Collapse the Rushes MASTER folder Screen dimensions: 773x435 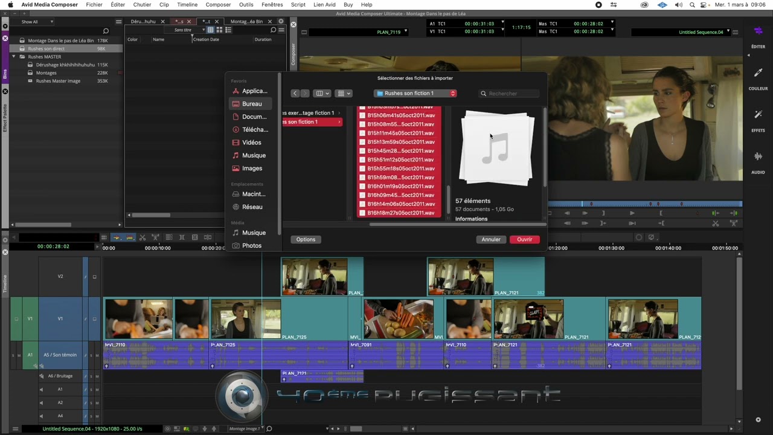[14, 57]
